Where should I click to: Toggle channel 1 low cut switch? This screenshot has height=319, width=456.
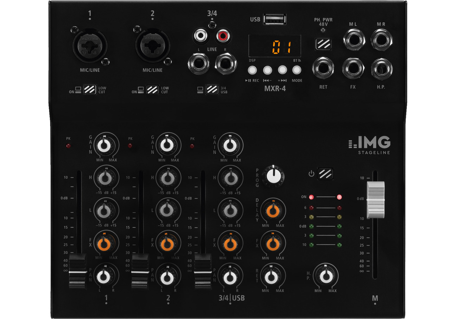(x=90, y=89)
